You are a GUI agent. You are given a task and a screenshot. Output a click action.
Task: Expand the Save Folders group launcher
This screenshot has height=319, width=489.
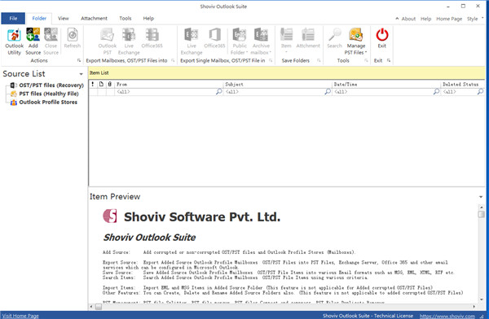(x=319, y=60)
